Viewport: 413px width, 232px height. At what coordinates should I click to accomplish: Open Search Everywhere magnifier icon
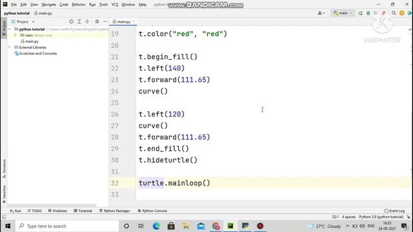click(394, 13)
